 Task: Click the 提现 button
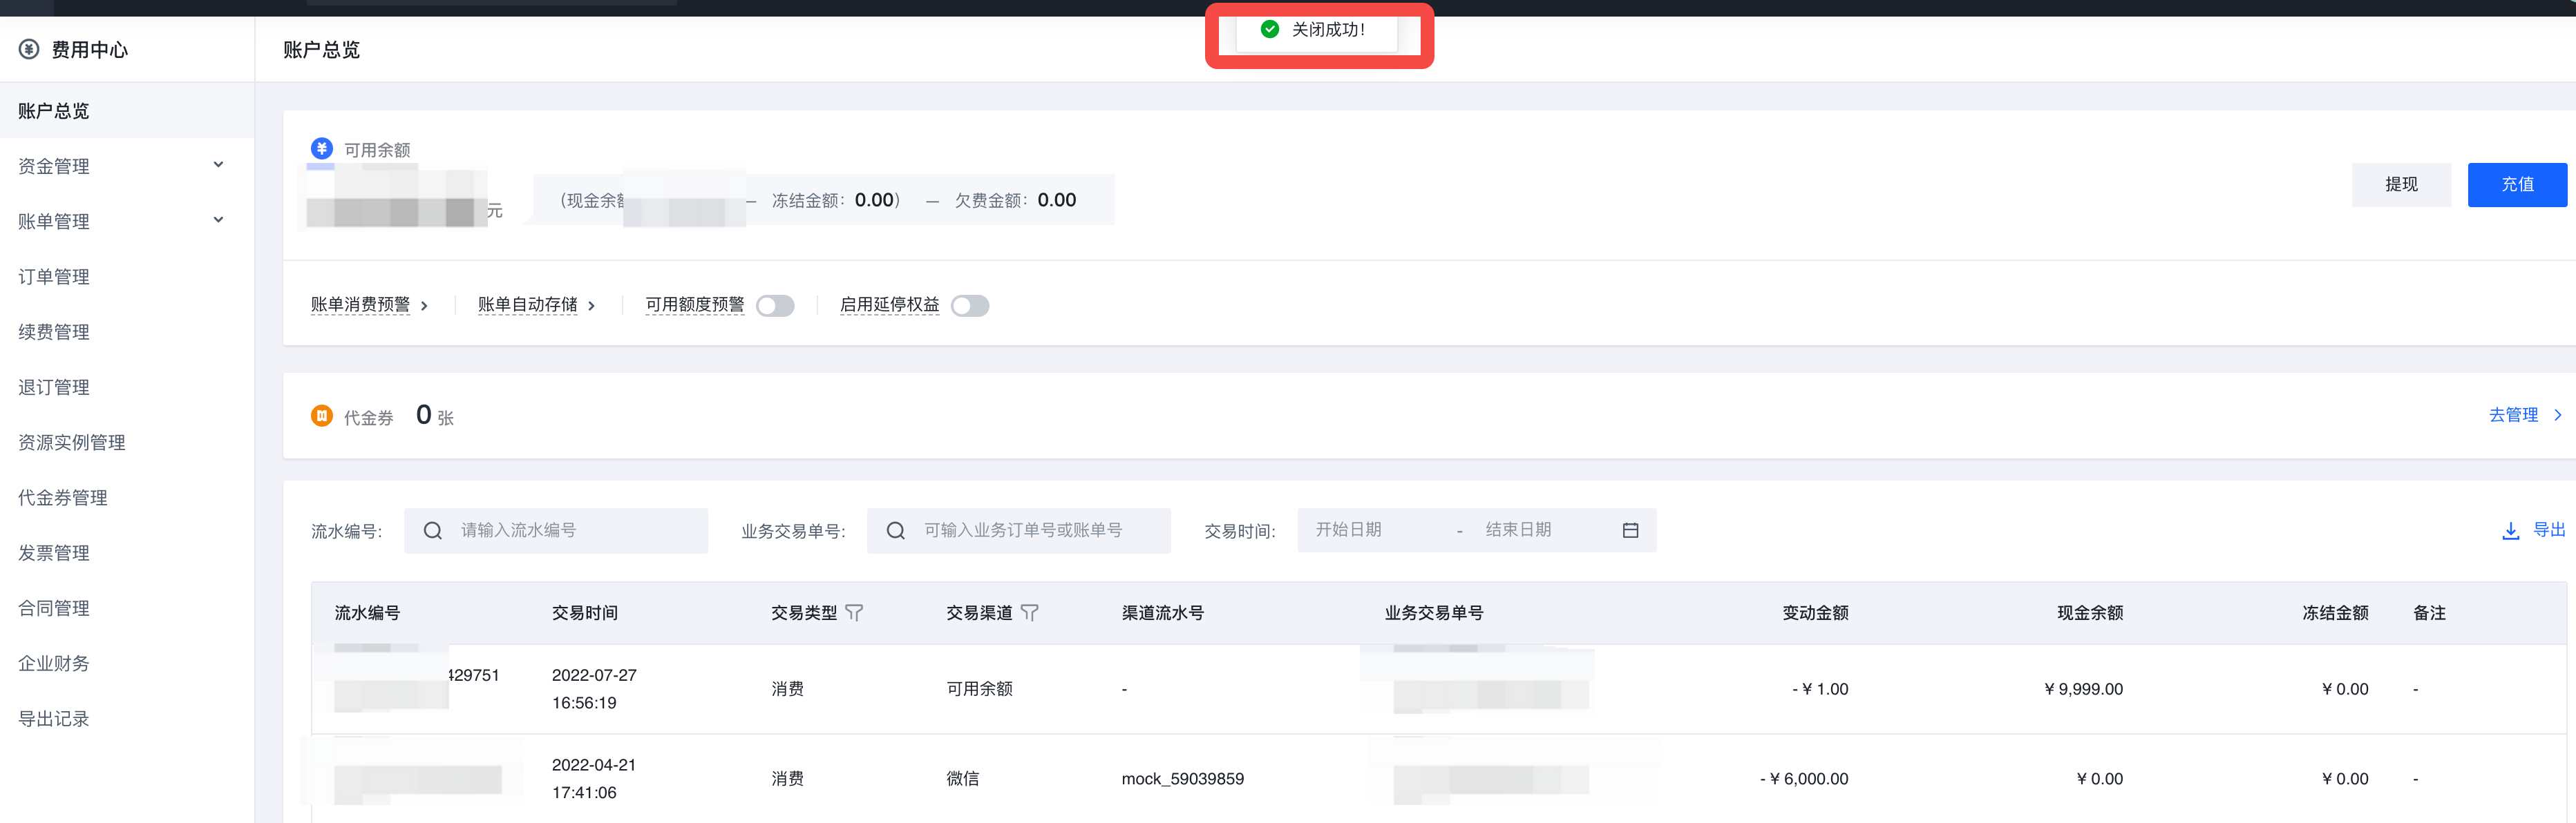click(x=2401, y=185)
